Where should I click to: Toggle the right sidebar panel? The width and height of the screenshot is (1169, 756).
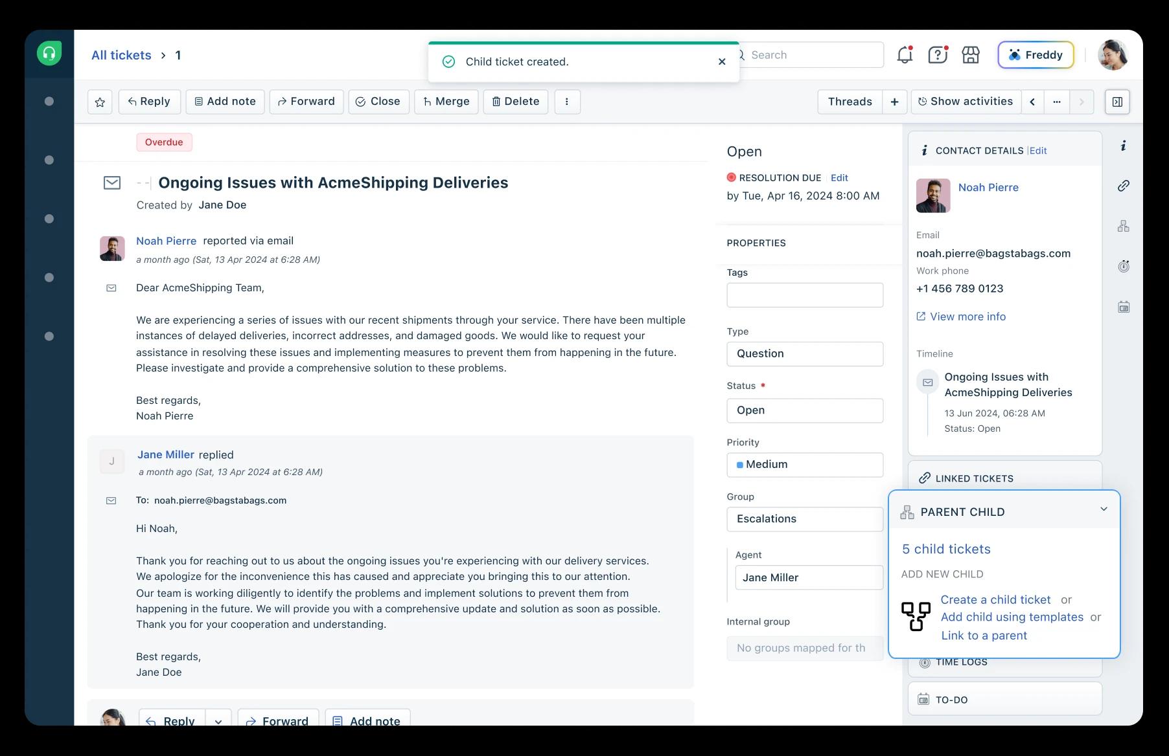point(1117,102)
